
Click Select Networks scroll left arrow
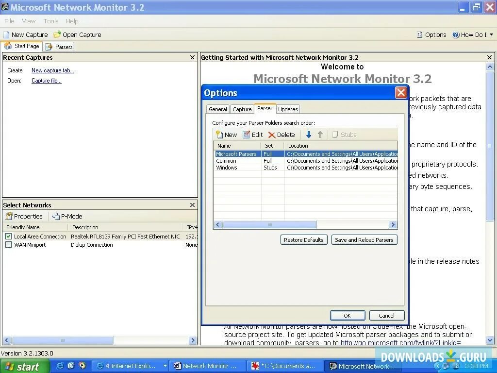tap(7, 340)
